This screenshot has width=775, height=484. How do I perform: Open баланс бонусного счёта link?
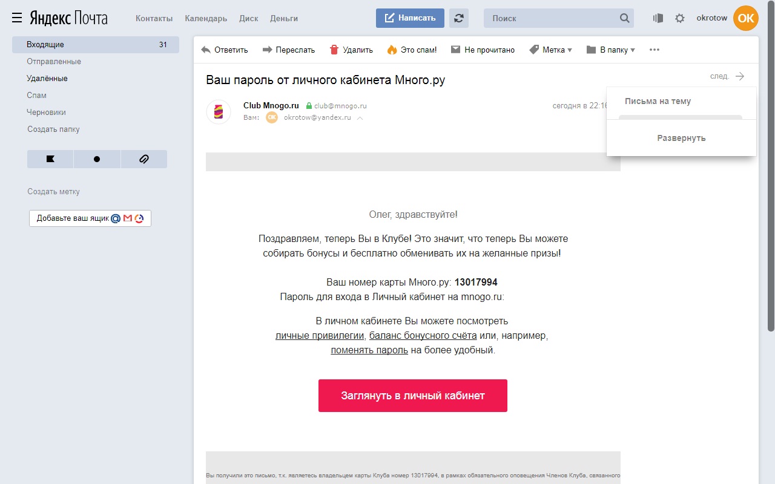(423, 335)
